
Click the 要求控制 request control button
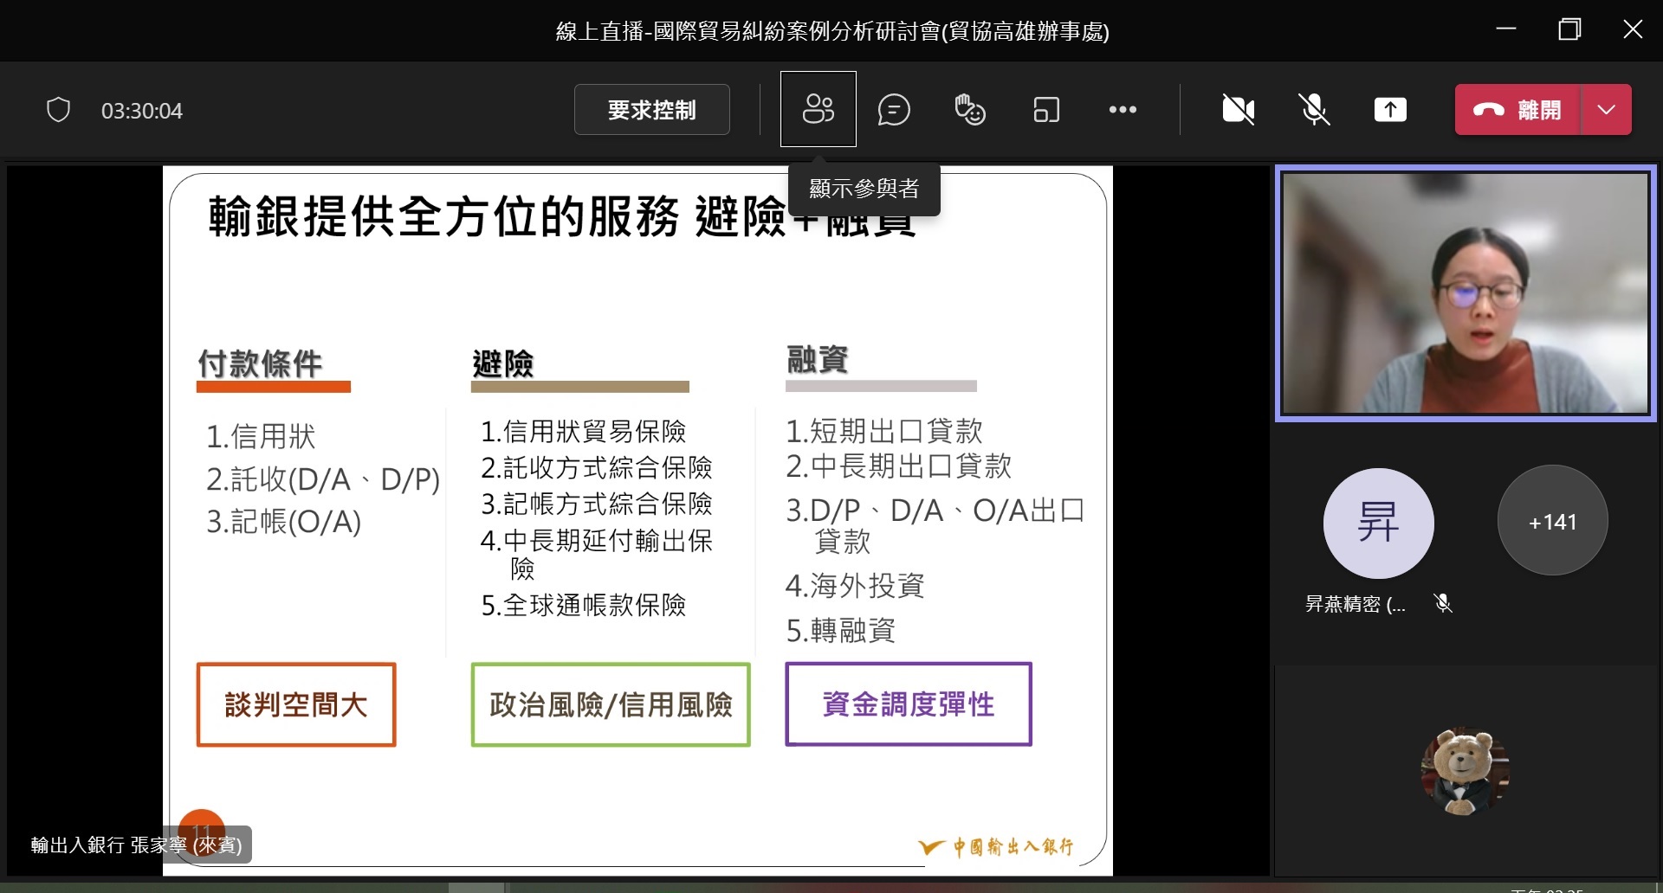651,110
